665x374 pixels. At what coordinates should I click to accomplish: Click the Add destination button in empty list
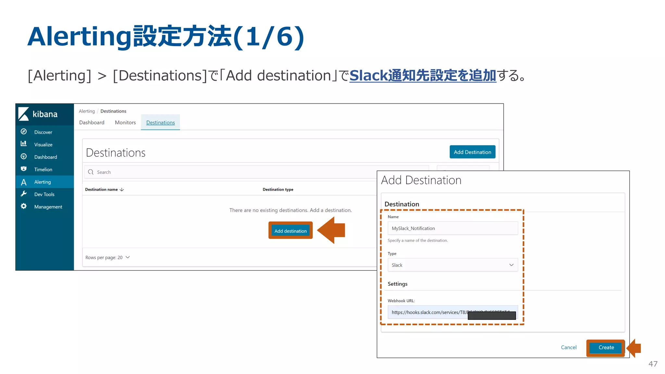coord(290,231)
